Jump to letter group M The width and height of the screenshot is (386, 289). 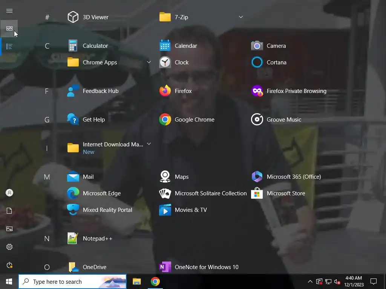click(x=47, y=177)
